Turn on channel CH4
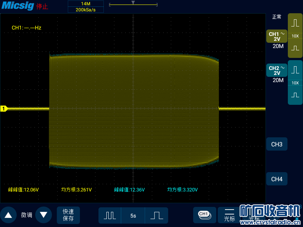Screen dimensions: 303x227 pyautogui.click(x=276, y=179)
